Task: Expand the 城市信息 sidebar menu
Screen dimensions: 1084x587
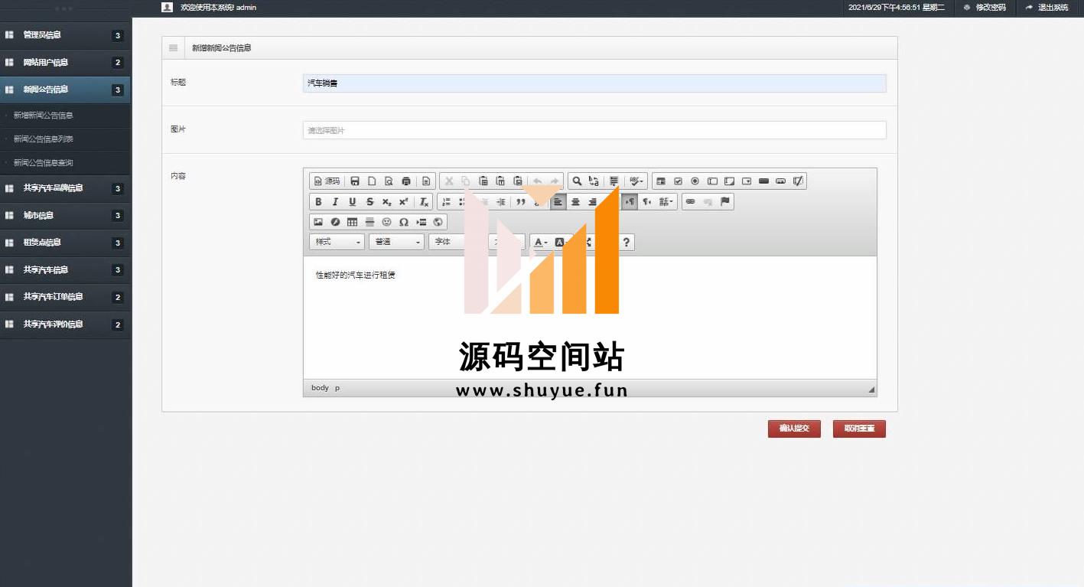Action: pyautogui.click(x=65, y=216)
